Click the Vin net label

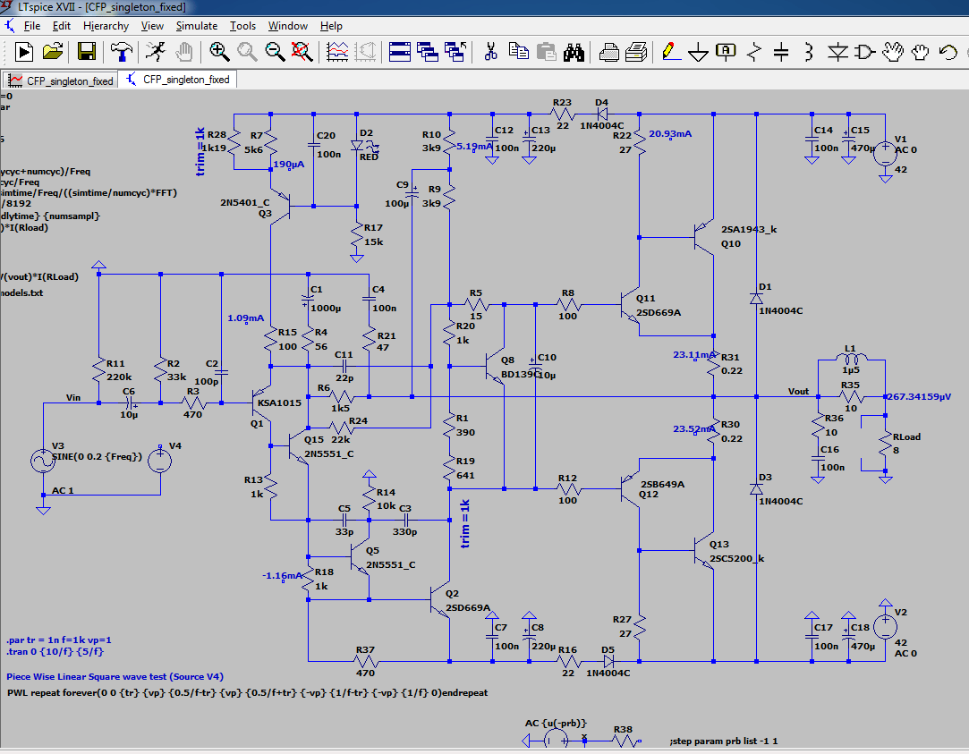pyautogui.click(x=73, y=397)
